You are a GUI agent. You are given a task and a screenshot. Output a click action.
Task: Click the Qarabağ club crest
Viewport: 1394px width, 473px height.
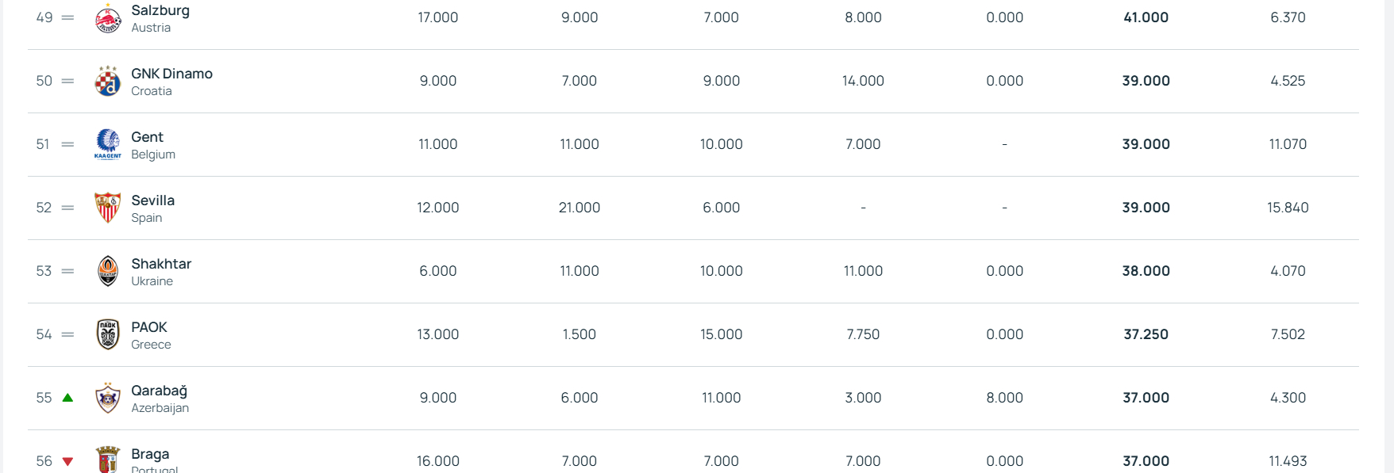(108, 398)
